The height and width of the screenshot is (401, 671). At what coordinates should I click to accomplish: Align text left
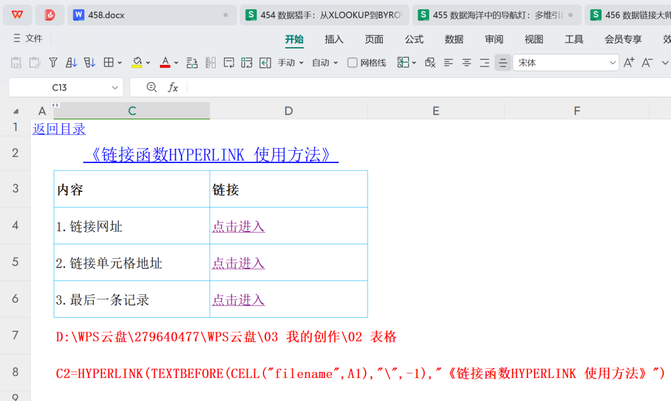[x=448, y=63]
